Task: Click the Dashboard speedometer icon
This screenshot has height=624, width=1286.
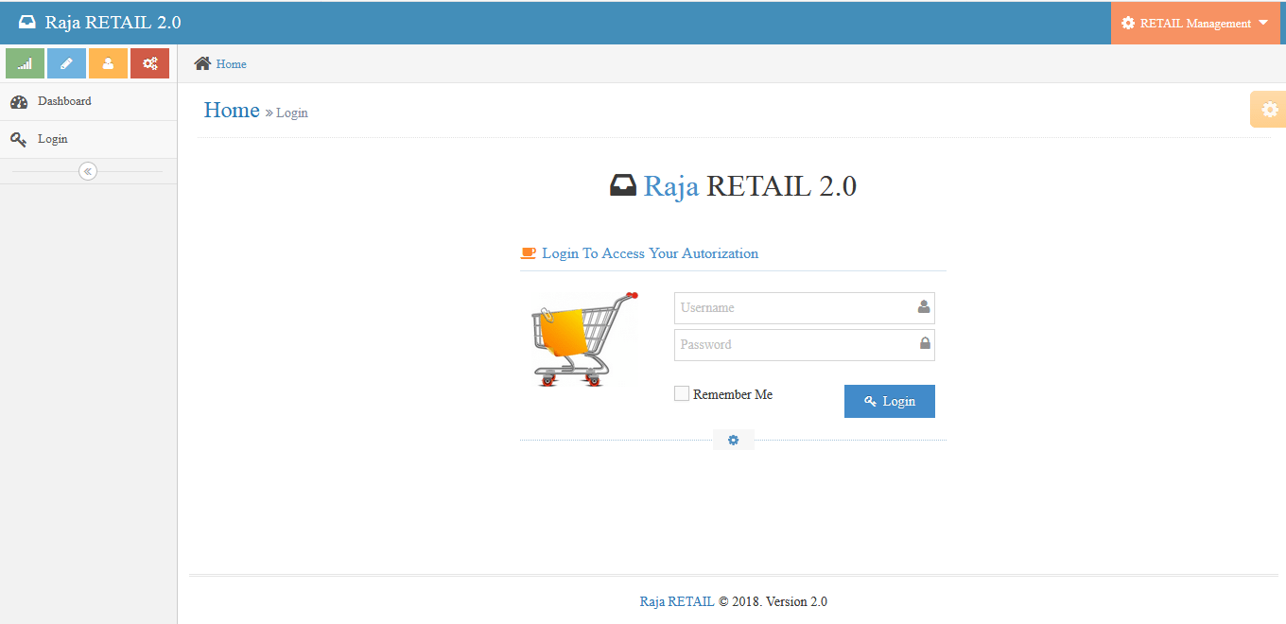Action: click(19, 100)
